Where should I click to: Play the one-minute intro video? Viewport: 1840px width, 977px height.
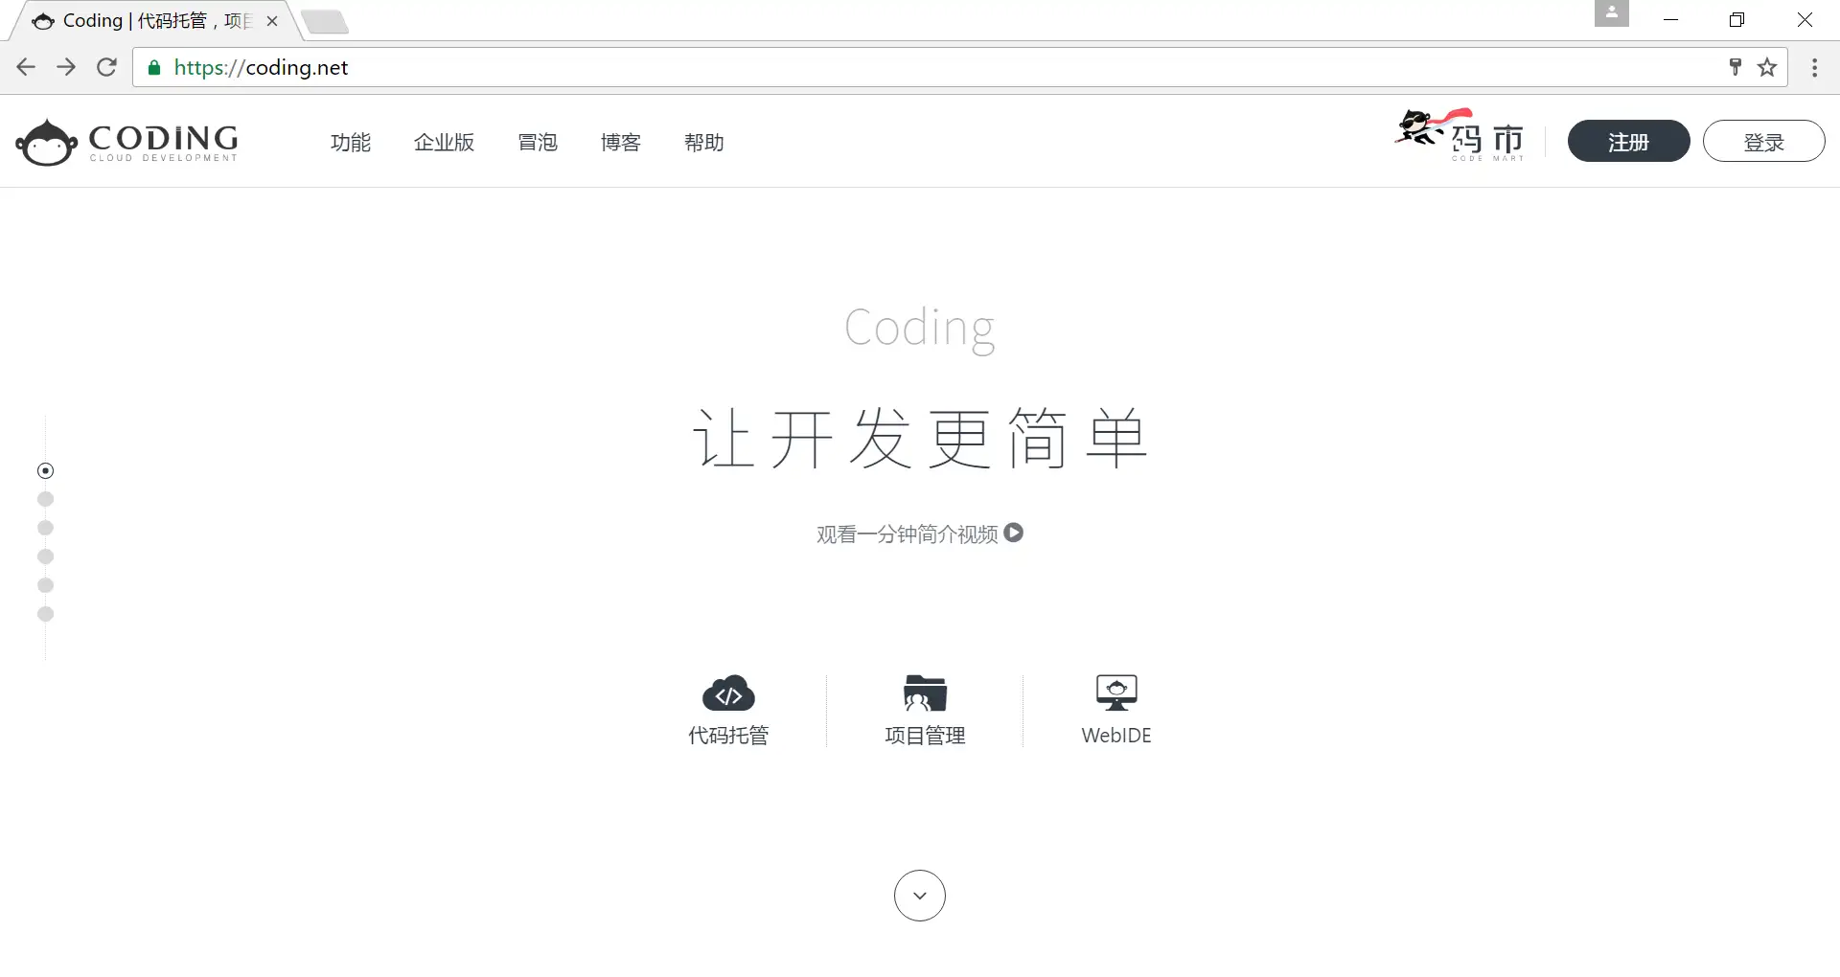pyautogui.click(x=1014, y=533)
